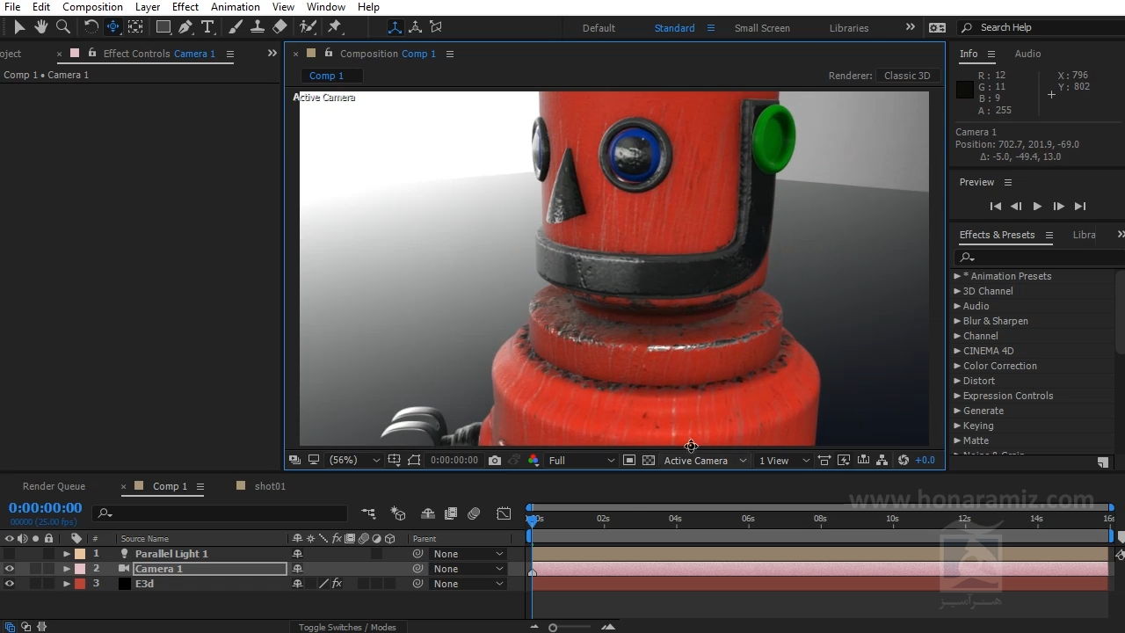The image size is (1125, 633).
Task: Hide the Camera 1 layer
Action: click(10, 569)
